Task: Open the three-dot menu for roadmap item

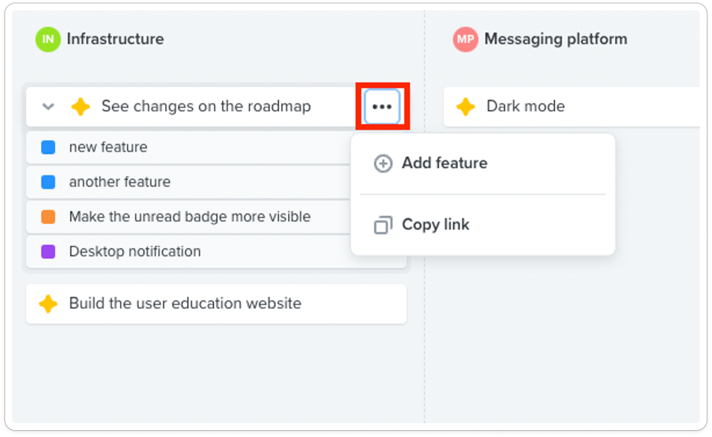Action: coord(382,106)
